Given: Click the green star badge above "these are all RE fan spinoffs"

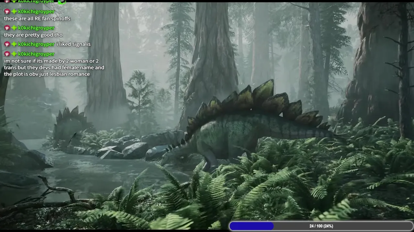Looking at the screenshot, I should click(14, 12).
